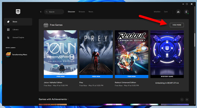The width and height of the screenshot is (197, 108).
Task: Go back using the back arrow
Action: click(x=41, y=12)
